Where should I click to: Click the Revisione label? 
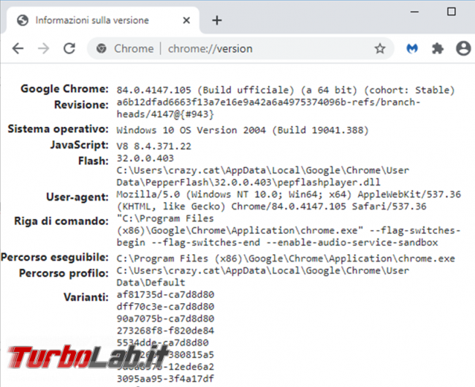pyautogui.click(x=81, y=104)
